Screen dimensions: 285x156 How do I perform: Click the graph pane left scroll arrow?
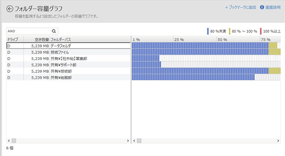click(x=134, y=141)
